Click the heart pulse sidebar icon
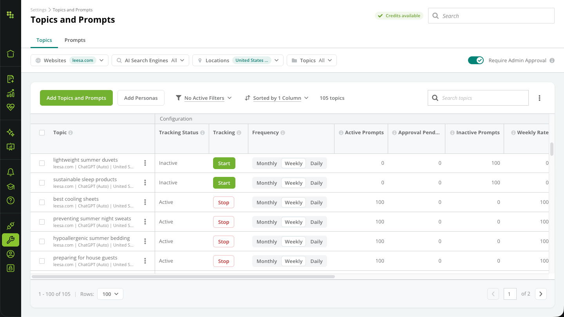 pos(11,107)
